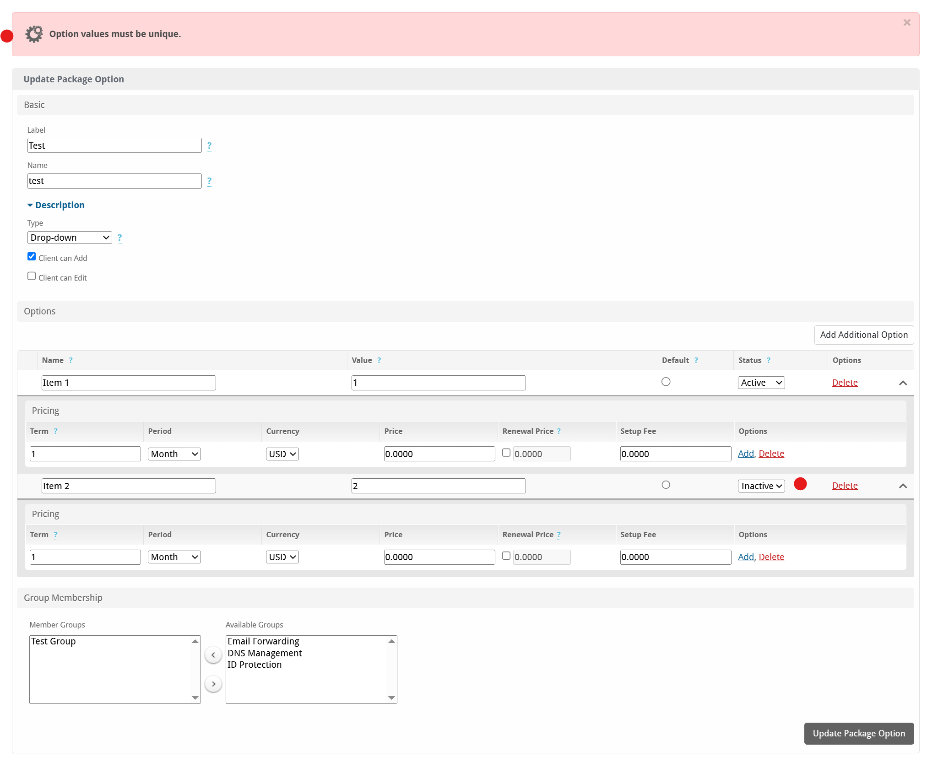
Task: Change Item 2 Inactive status dropdown
Action: 761,486
